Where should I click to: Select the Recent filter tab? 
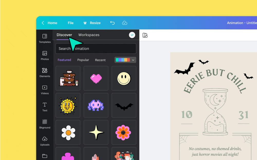pyautogui.click(x=100, y=60)
